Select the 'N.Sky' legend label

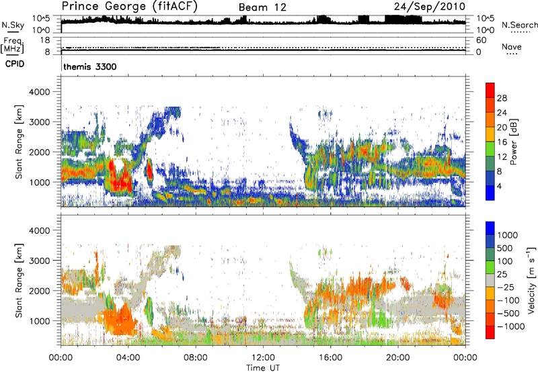13,25
